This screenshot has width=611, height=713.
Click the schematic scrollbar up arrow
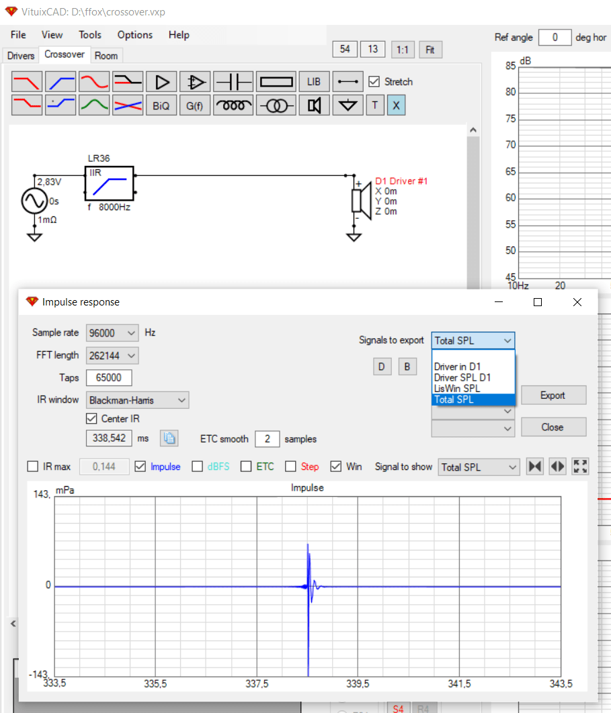click(x=473, y=130)
